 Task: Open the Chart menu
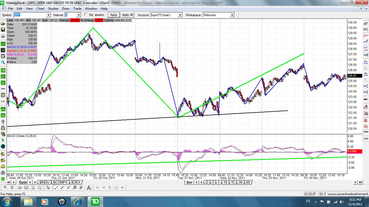pos(41,9)
